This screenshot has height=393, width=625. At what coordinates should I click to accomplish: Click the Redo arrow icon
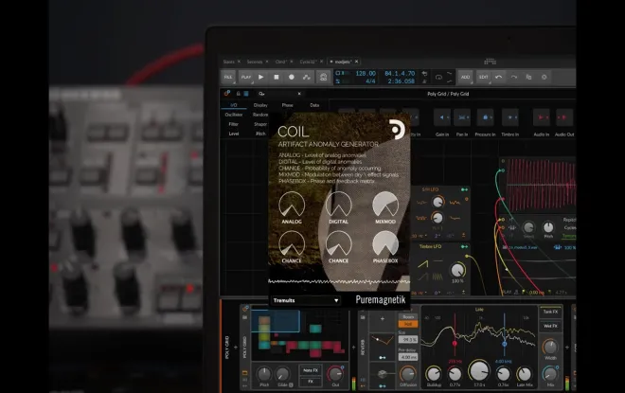tap(514, 77)
